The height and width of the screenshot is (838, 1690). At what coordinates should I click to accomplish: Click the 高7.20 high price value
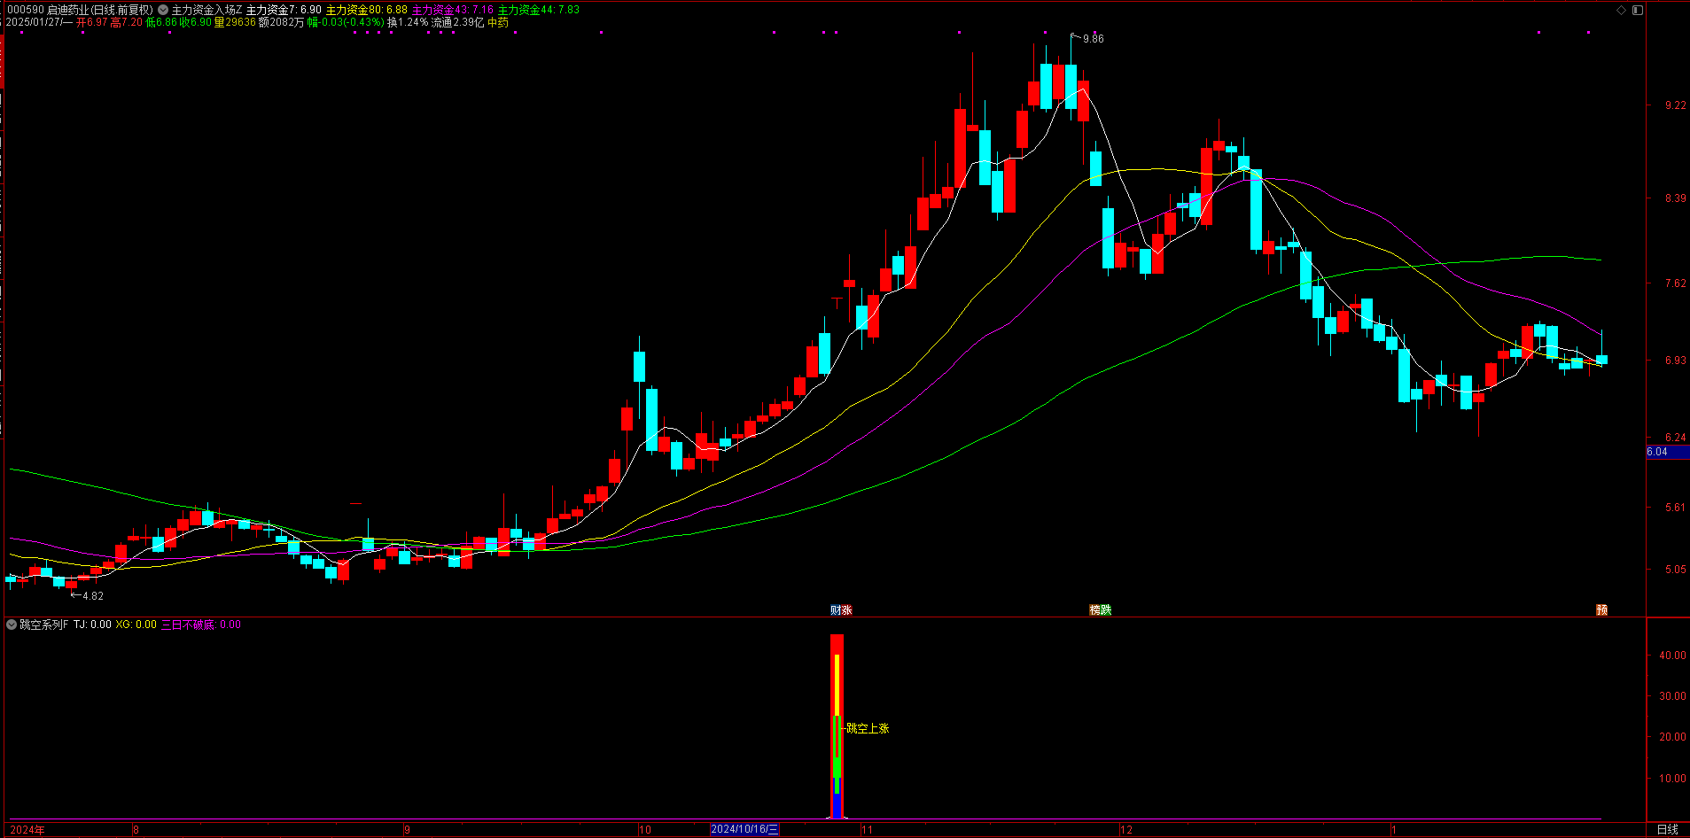pyautogui.click(x=126, y=22)
